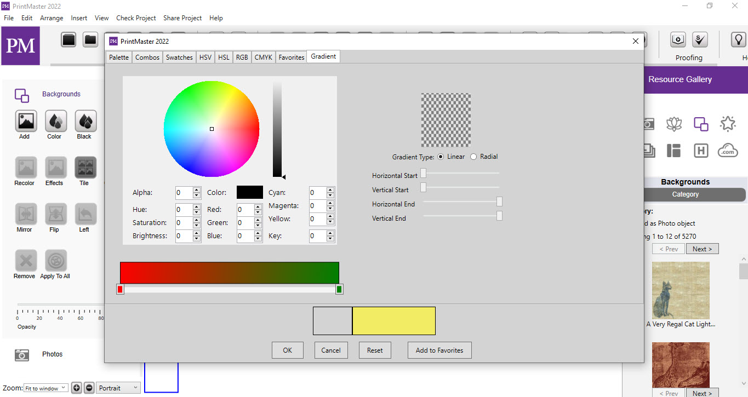The image size is (748, 397).
Task: Open the Share Project menu
Action: pos(182,18)
